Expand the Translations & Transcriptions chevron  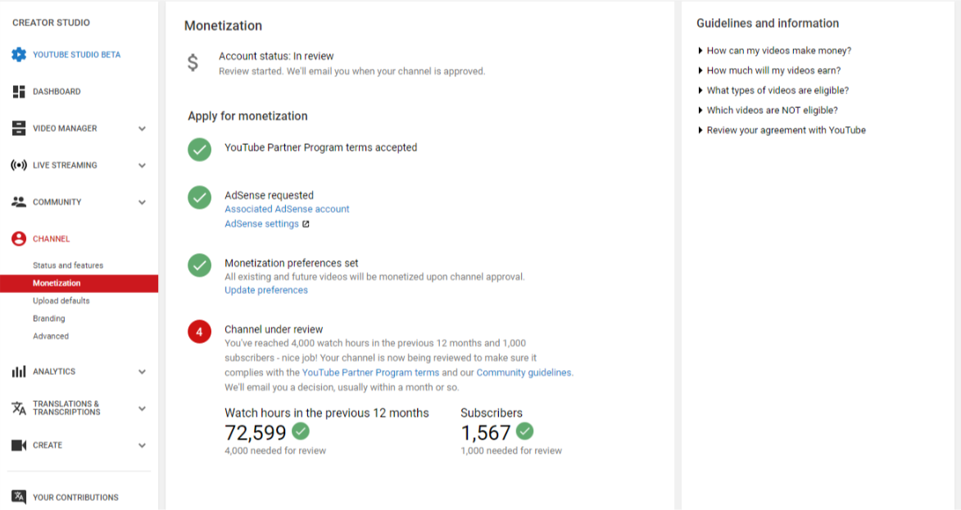tap(143, 408)
